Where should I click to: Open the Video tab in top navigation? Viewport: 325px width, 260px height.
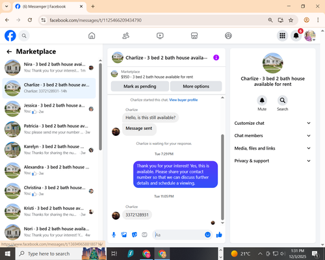(160, 36)
